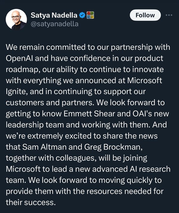The height and width of the screenshot is (213, 179).
Task: Open Satya Nadella's profile photo
Action: [16, 19]
